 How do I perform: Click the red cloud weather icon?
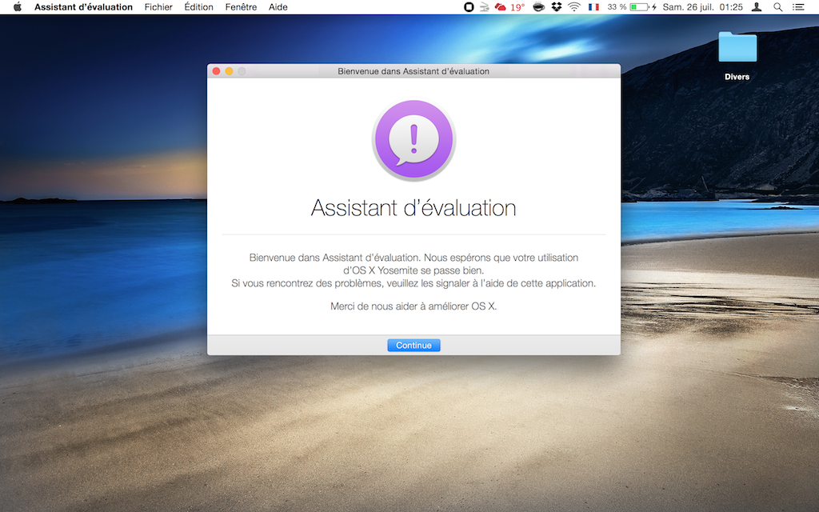point(501,6)
